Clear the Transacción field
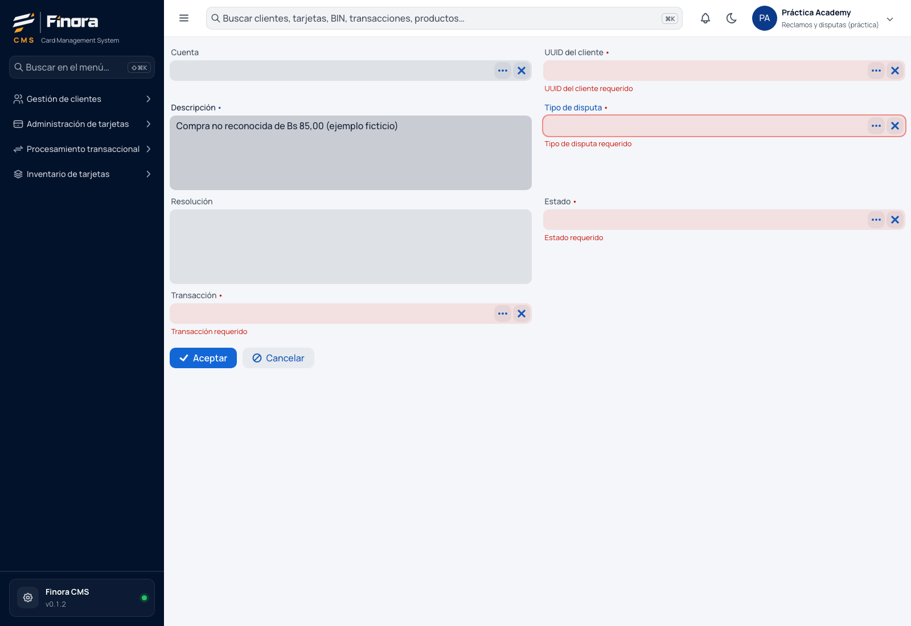The width and height of the screenshot is (911, 626). pyautogui.click(x=522, y=314)
